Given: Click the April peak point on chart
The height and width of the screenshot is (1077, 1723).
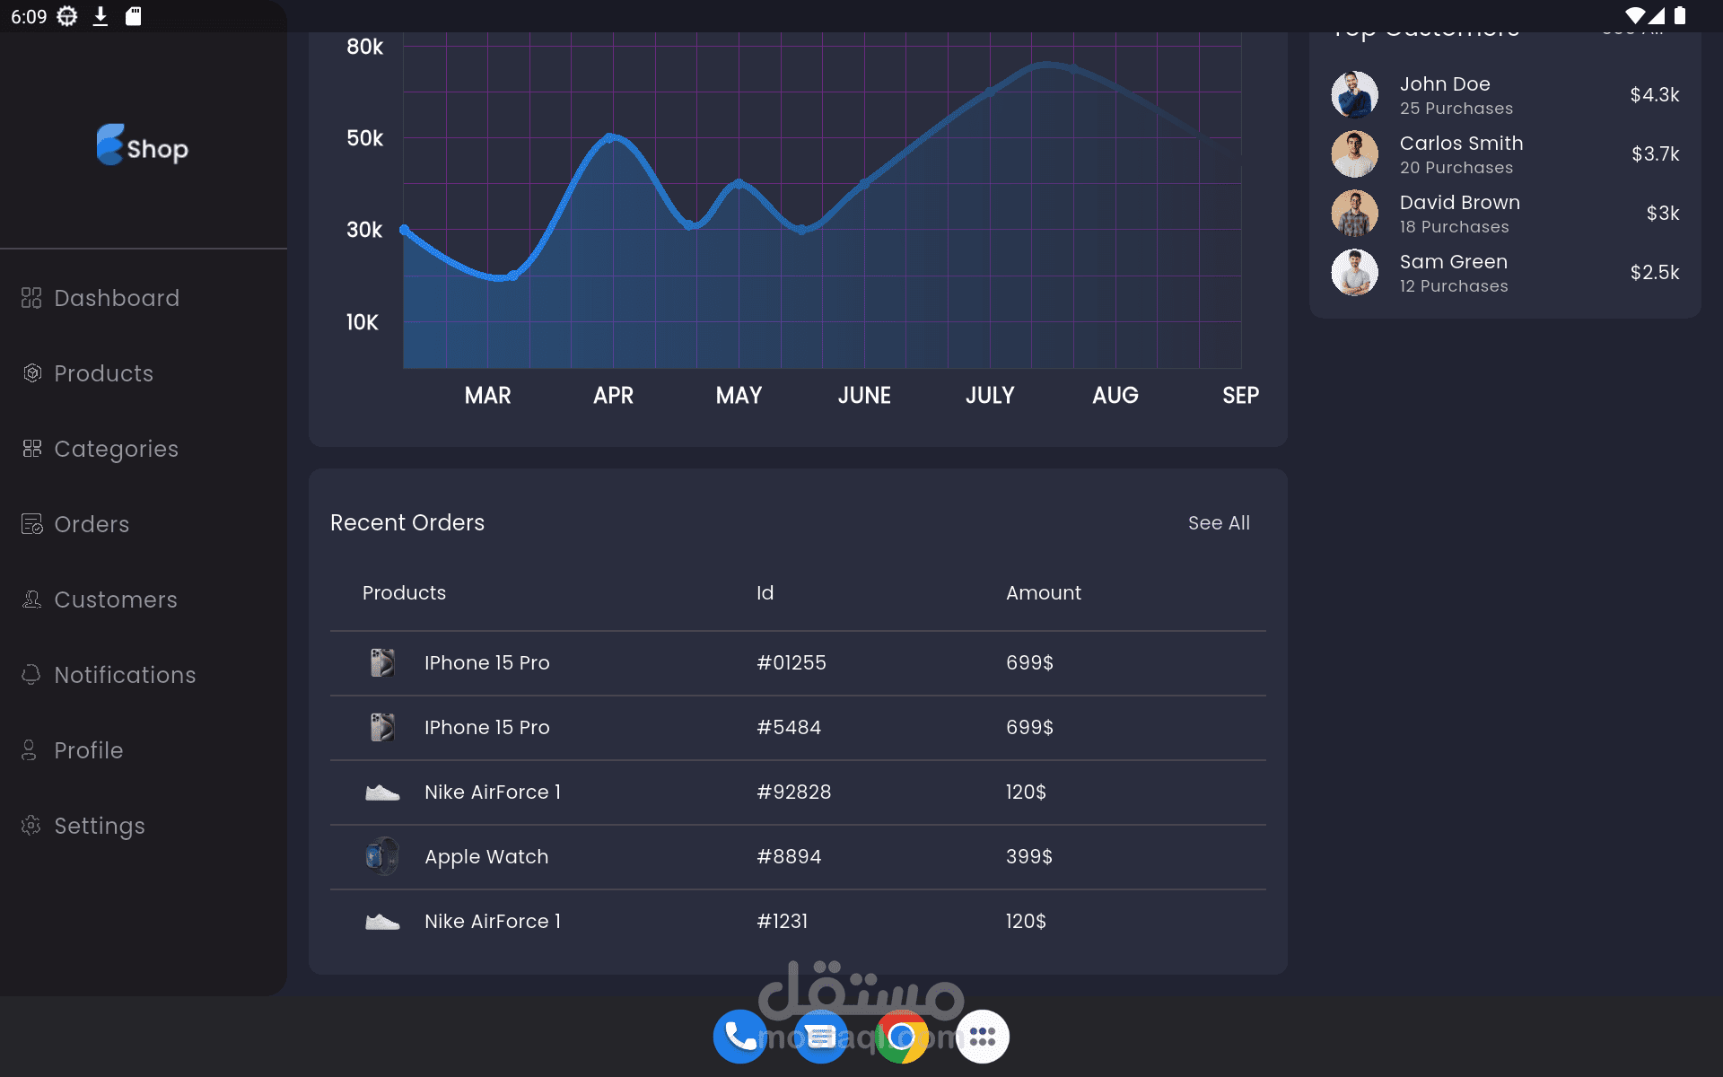Looking at the screenshot, I should point(610,137).
